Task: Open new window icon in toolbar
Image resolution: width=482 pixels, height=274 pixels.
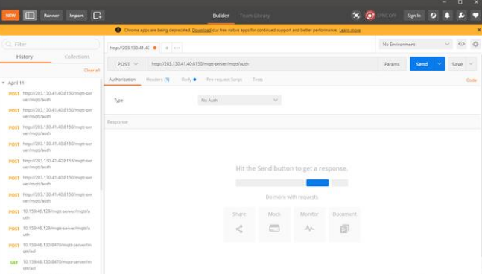Action: [98, 16]
